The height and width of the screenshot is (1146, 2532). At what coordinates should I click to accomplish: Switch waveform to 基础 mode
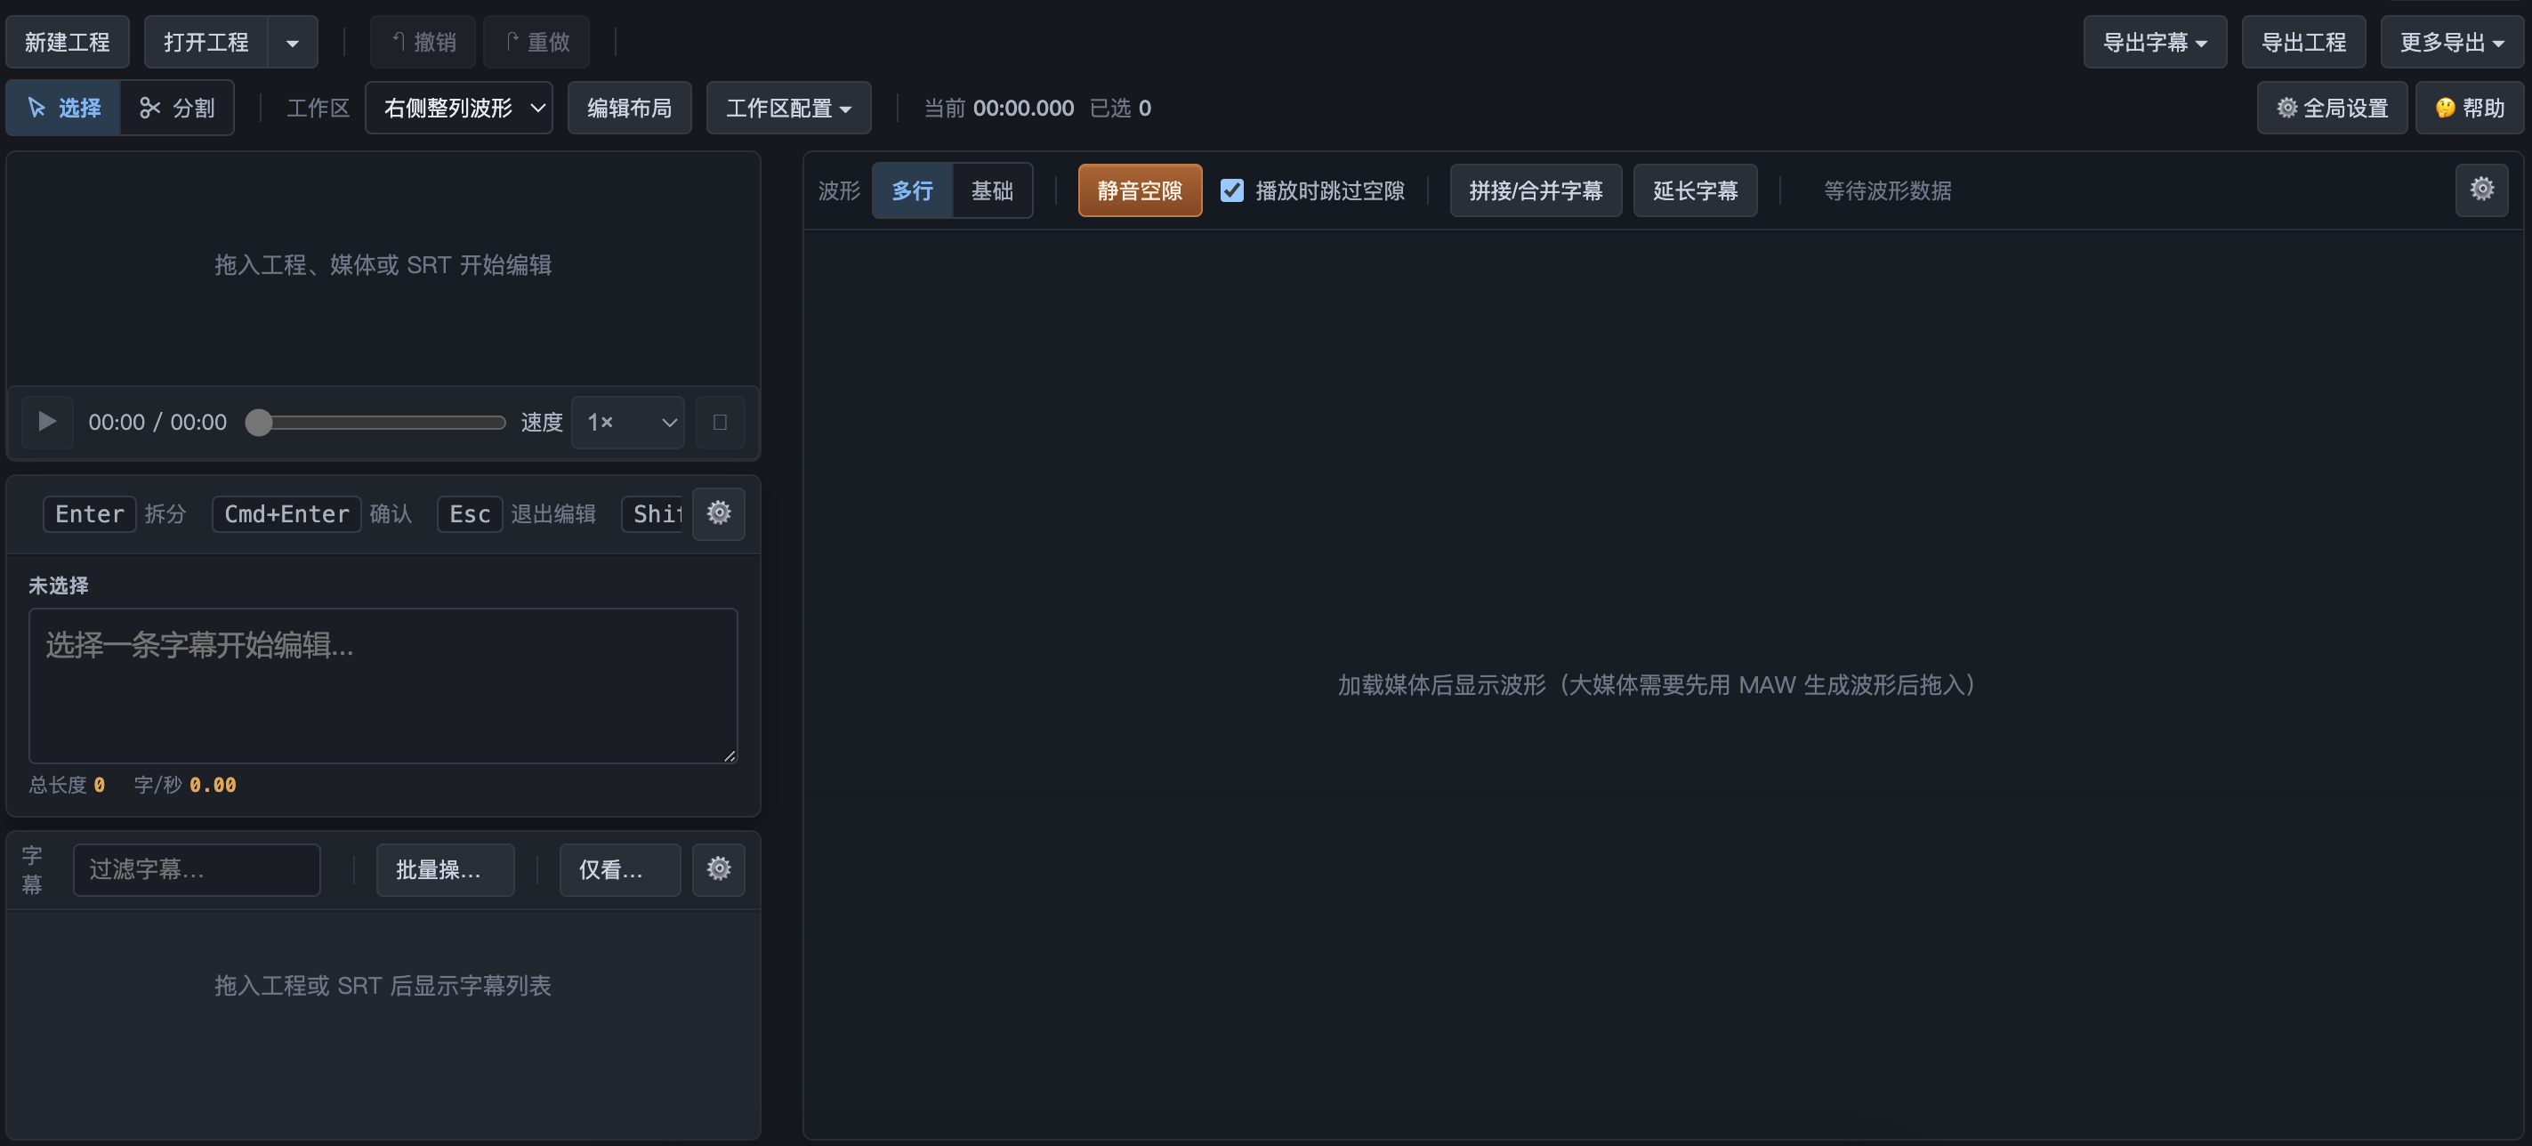(992, 190)
